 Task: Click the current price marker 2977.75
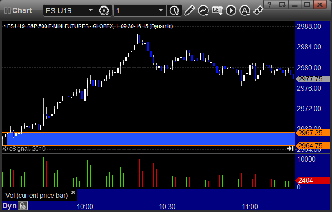point(313,79)
